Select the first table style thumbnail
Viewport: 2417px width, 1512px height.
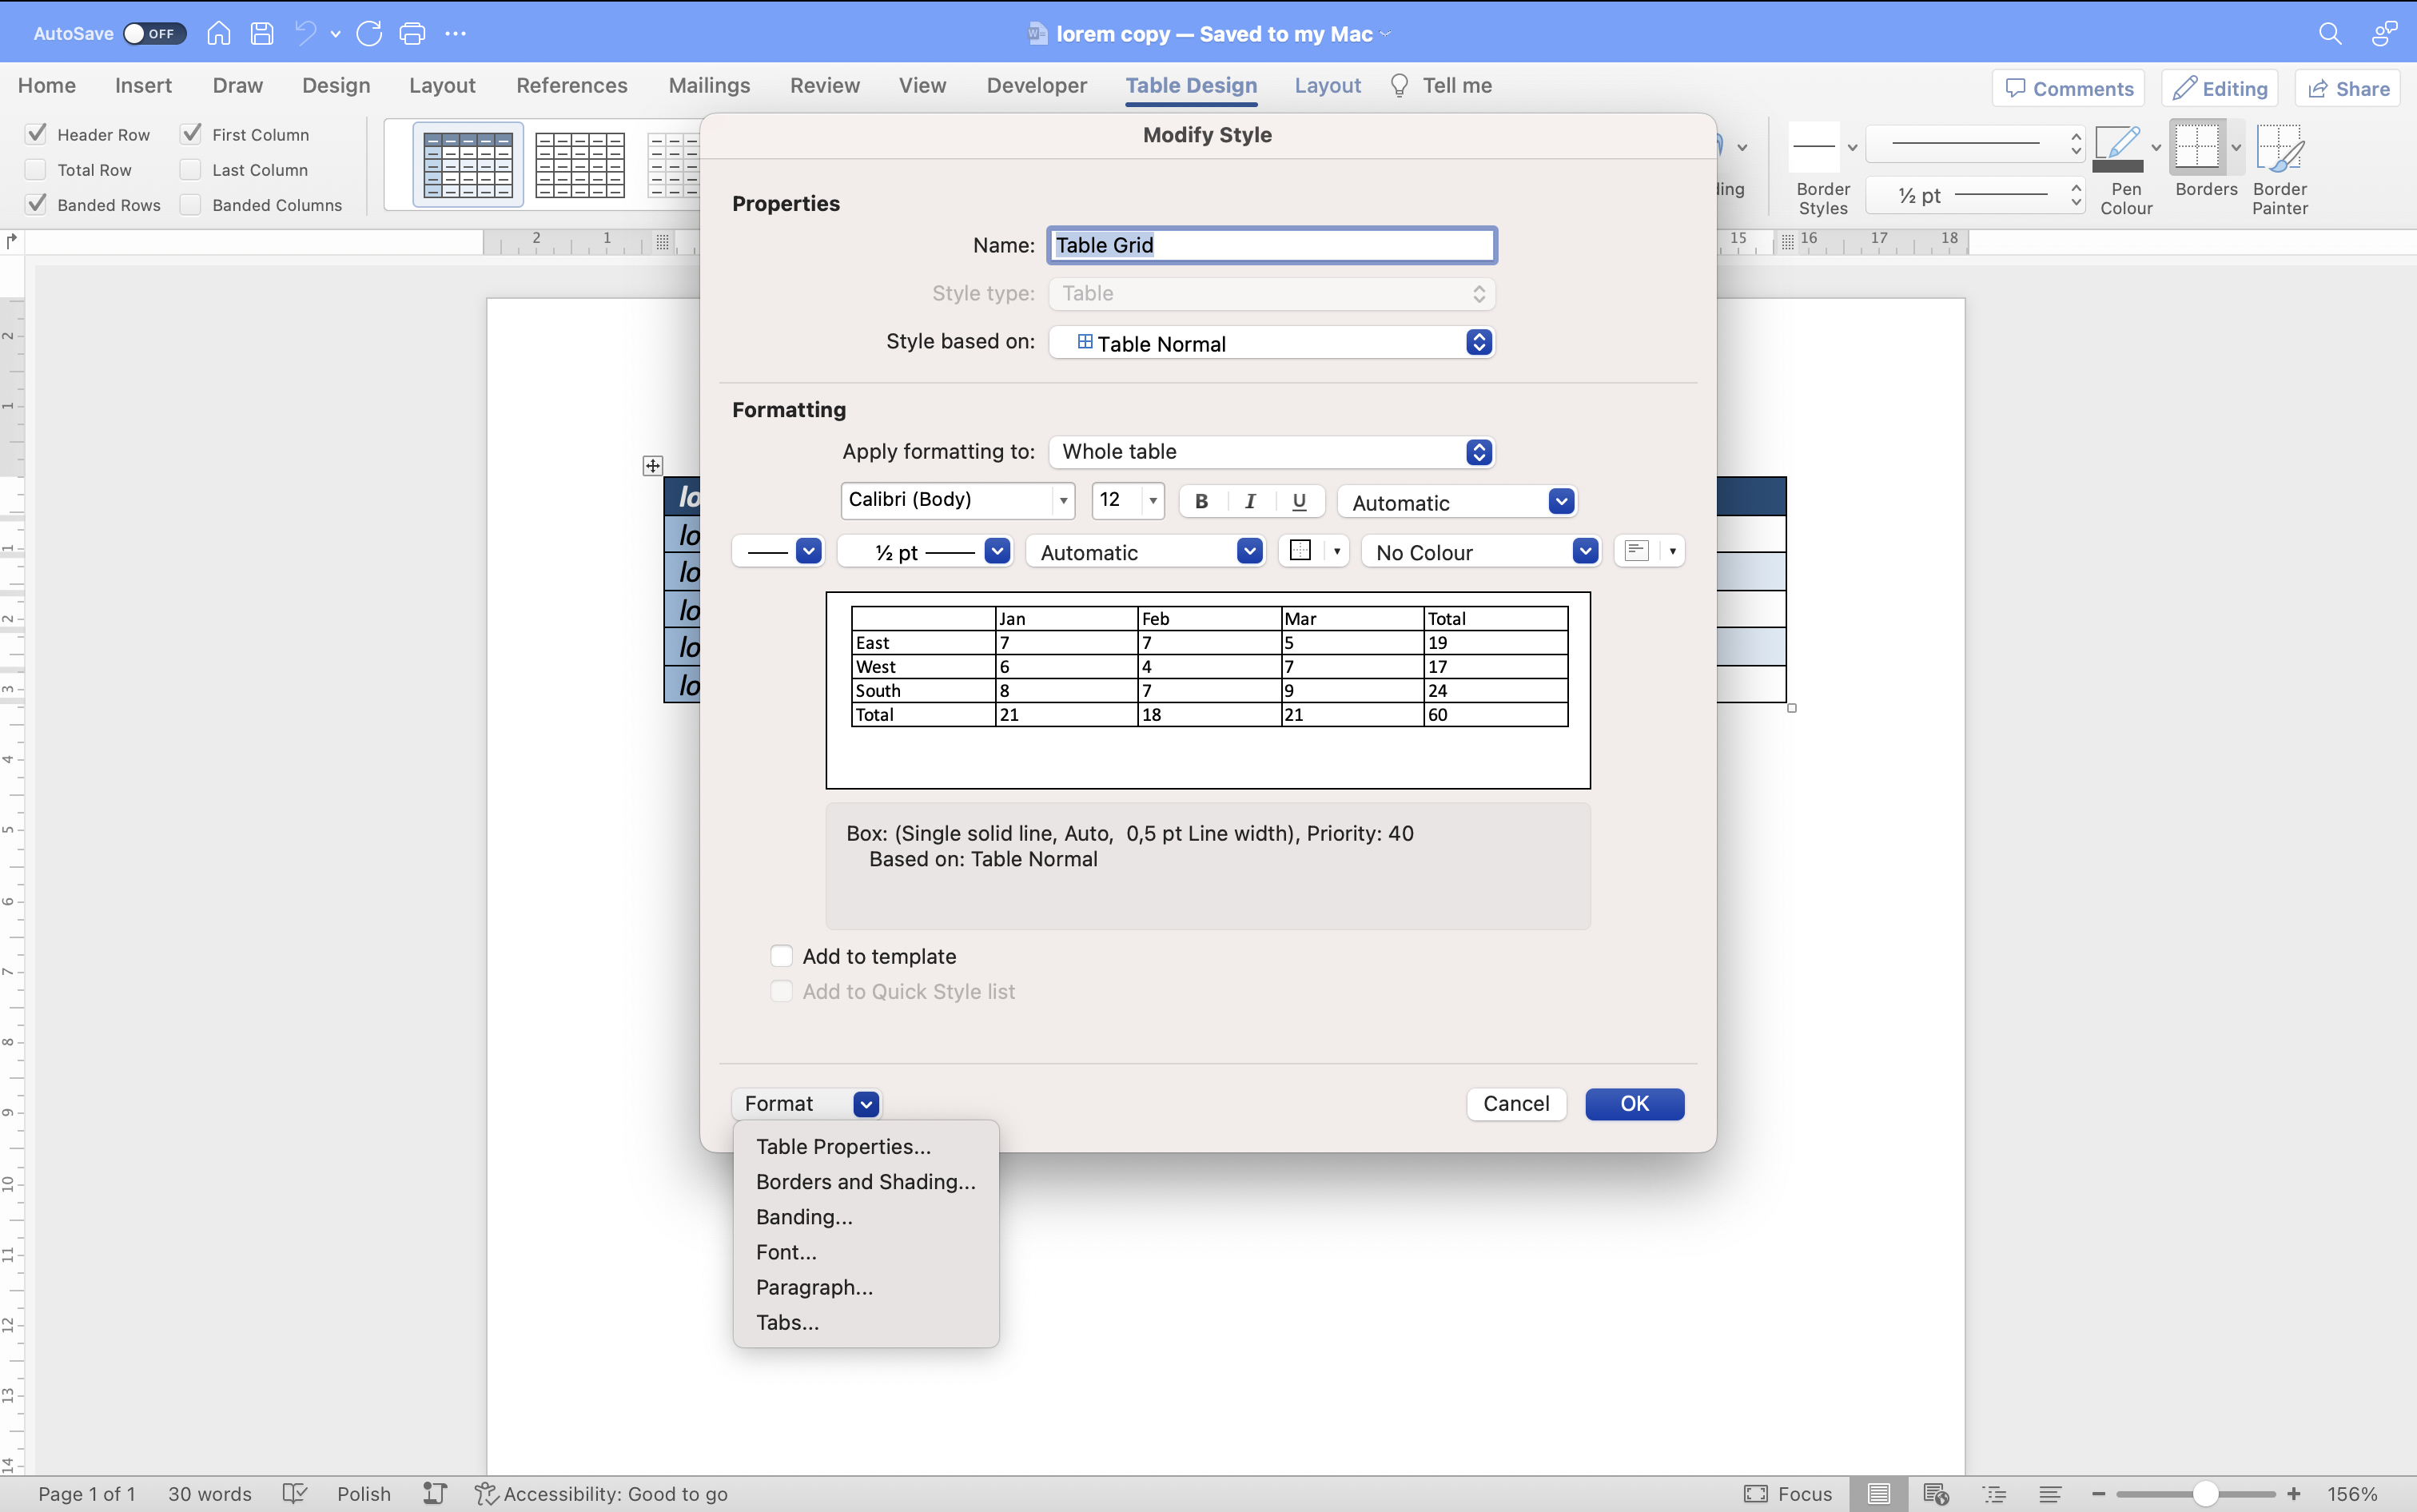point(468,165)
